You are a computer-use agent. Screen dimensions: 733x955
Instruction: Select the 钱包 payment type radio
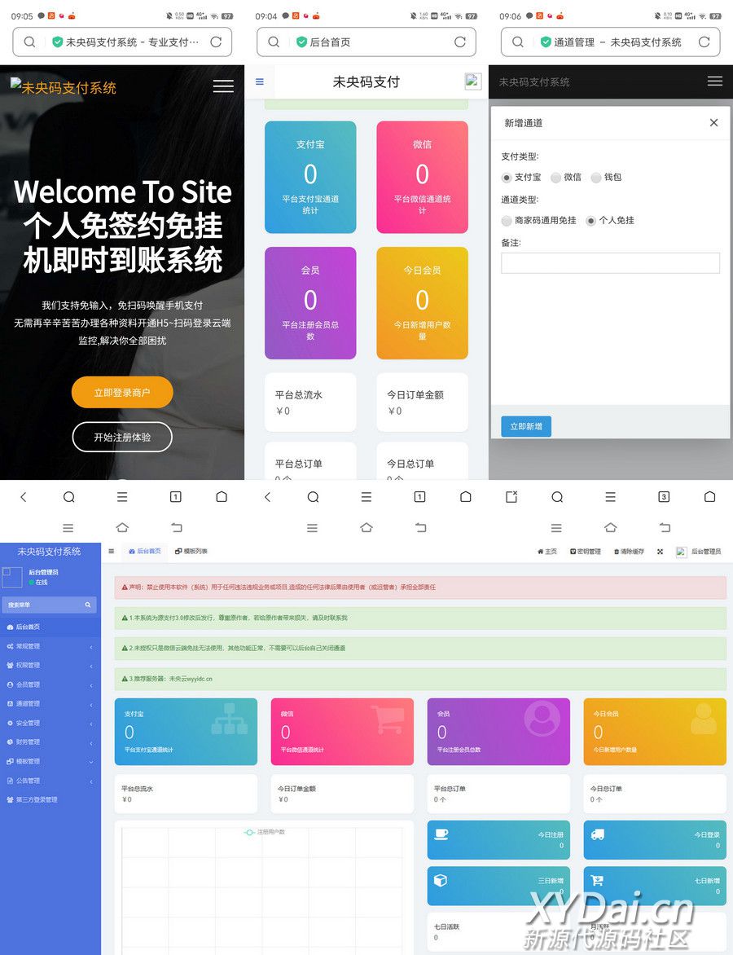coord(596,178)
